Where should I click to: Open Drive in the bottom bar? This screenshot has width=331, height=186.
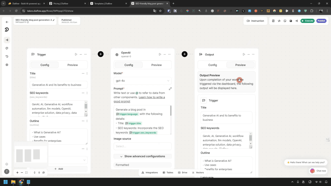[183, 172]
